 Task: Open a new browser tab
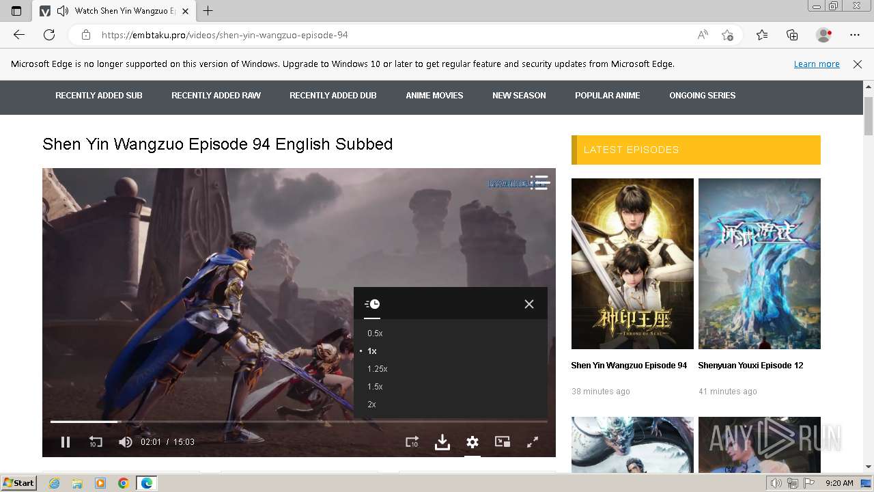click(x=208, y=11)
